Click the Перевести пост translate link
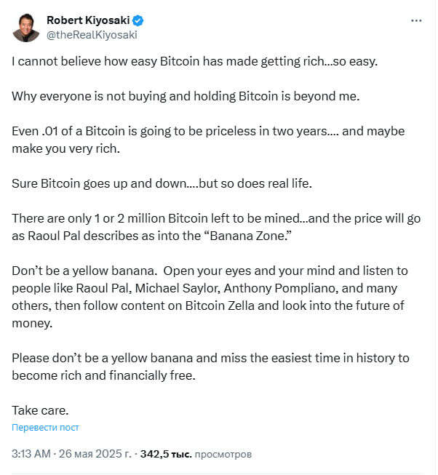 click(x=45, y=428)
